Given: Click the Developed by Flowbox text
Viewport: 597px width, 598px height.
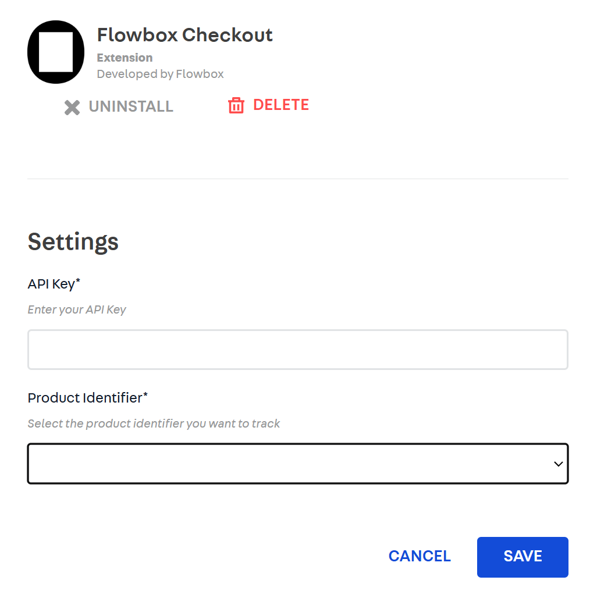Looking at the screenshot, I should (x=160, y=74).
